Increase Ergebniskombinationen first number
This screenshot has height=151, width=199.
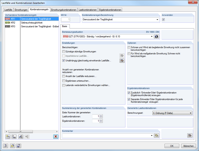pyautogui.click(x=101, y=120)
